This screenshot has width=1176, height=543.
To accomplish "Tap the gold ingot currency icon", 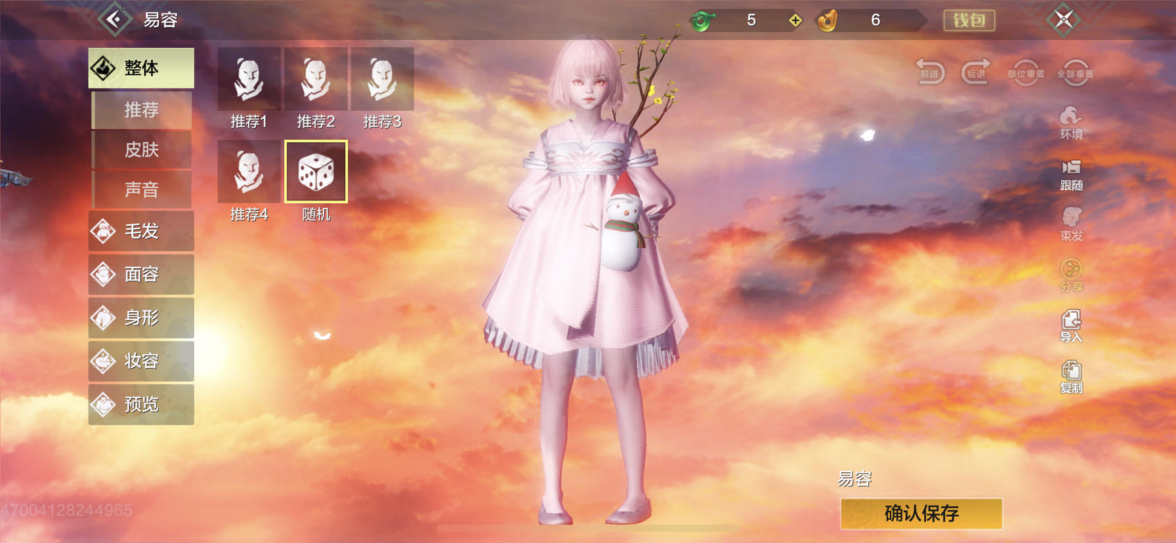I will (828, 20).
